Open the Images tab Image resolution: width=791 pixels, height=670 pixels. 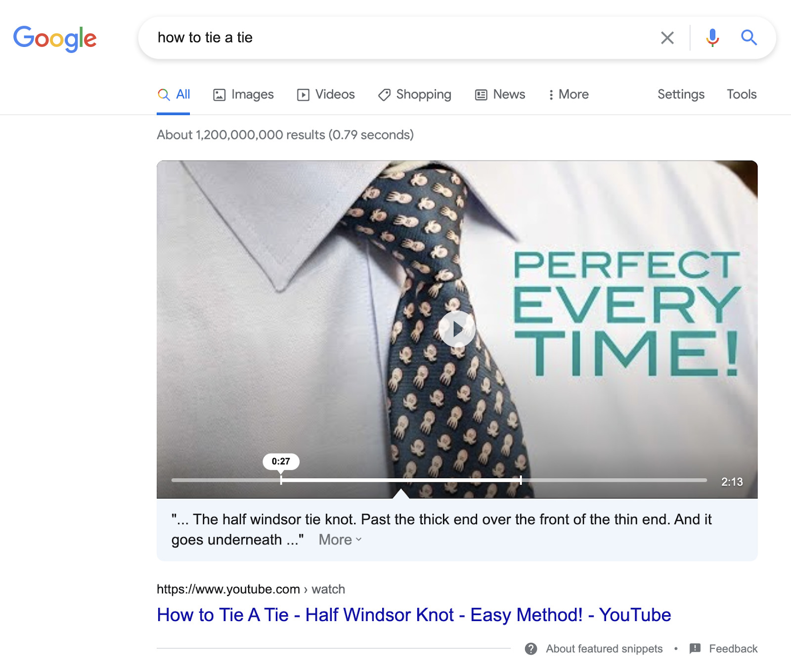[243, 94]
